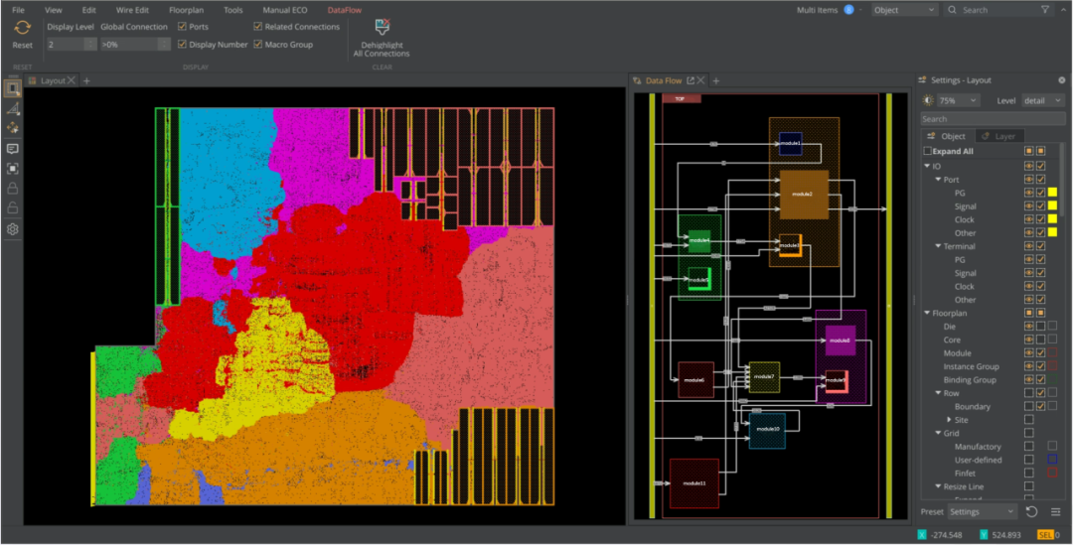This screenshot has height=545, width=1073.
Task: Toggle the Macro Group checkbox
Action: (x=258, y=45)
